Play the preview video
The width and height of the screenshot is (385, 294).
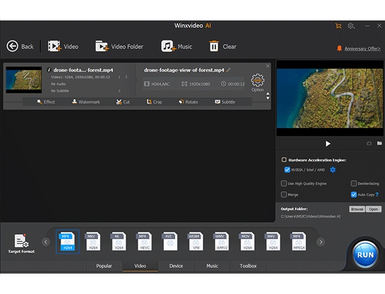(x=328, y=144)
